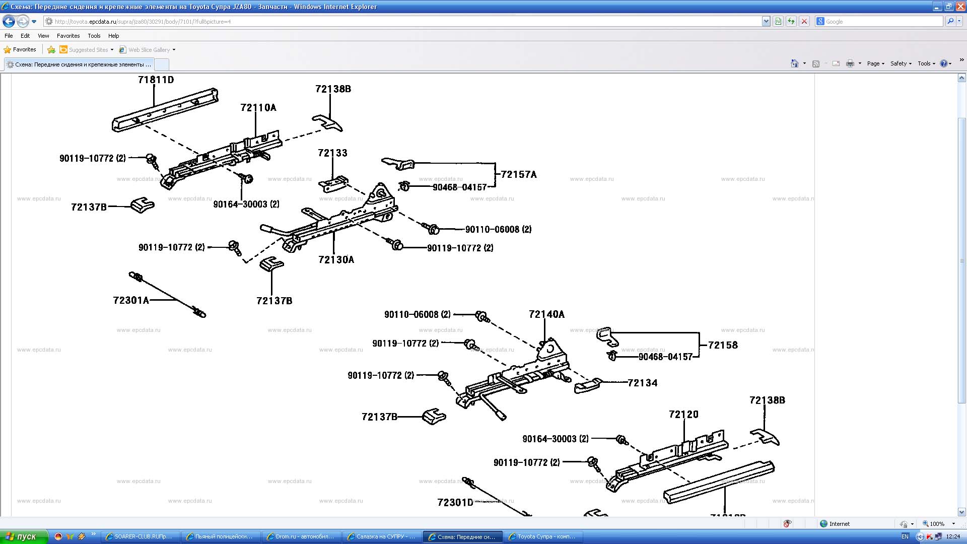Image resolution: width=967 pixels, height=544 pixels.
Task: Click the browser Back arrow button
Action: tap(9, 21)
